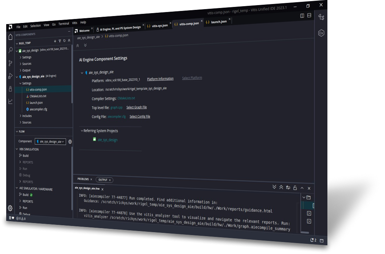Expand Includes folder in tree
The image size is (385, 254).
pos(20,116)
